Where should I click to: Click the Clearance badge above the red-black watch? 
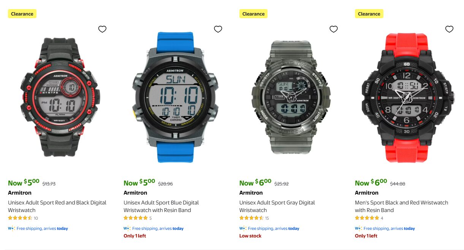pos(22,14)
